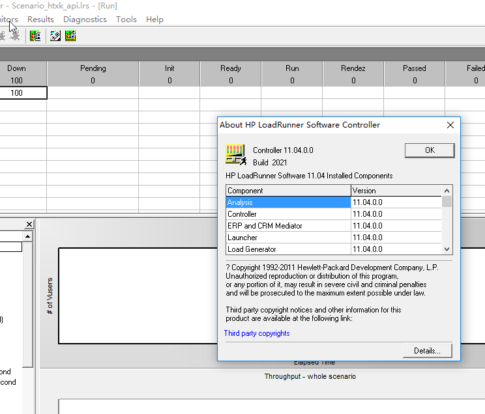The image size is (485, 414).
Task: Click the input field in left panel
Action: point(11,247)
